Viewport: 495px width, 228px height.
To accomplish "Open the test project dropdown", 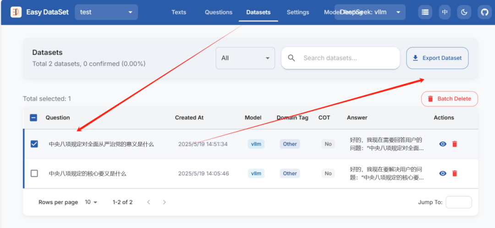I will pos(106,12).
